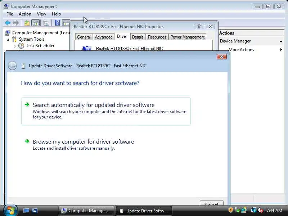Click the Computer Management root node icon
The image size is (288, 216).
[8, 33]
